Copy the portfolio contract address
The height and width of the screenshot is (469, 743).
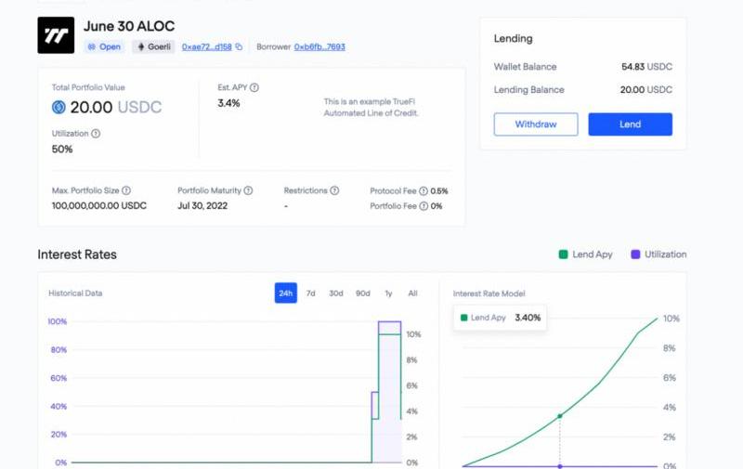pyautogui.click(x=239, y=46)
